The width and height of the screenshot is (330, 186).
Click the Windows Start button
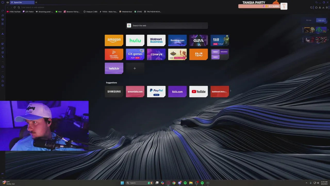(122, 183)
